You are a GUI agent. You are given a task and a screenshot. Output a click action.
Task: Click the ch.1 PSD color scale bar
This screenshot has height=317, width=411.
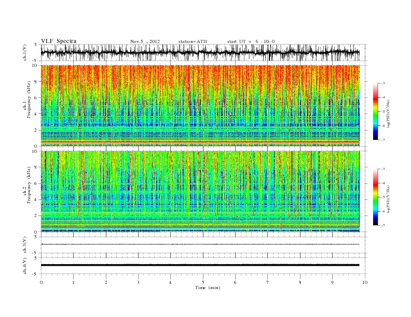[376, 112]
